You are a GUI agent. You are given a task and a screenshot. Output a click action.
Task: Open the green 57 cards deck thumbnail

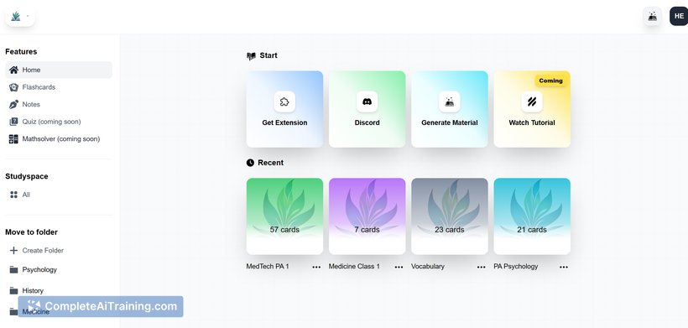click(x=284, y=216)
